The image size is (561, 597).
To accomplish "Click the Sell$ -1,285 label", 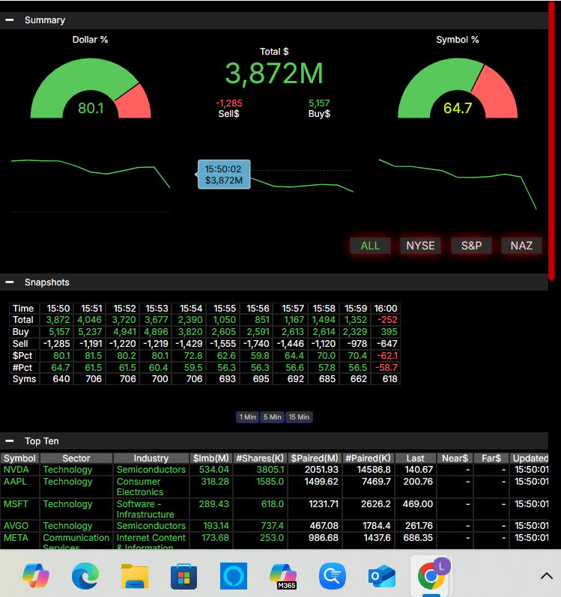I will coord(228,108).
